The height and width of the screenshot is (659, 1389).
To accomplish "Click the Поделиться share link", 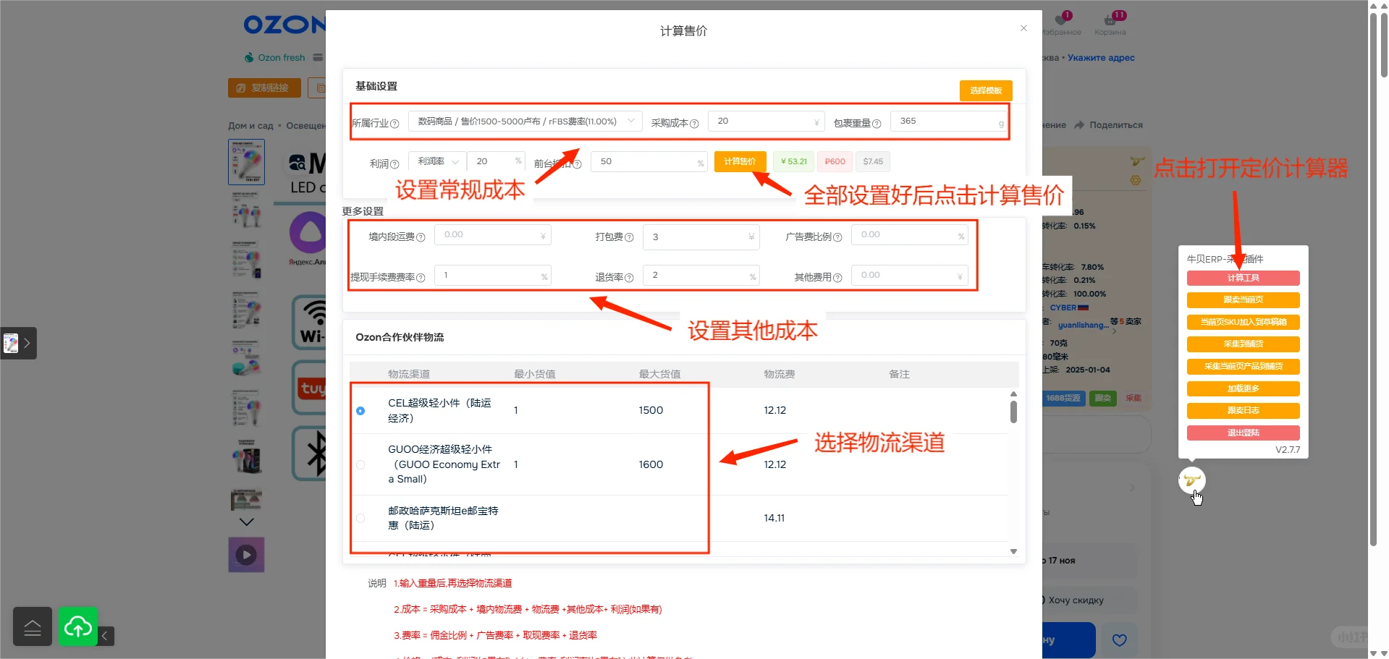I will pos(1109,125).
